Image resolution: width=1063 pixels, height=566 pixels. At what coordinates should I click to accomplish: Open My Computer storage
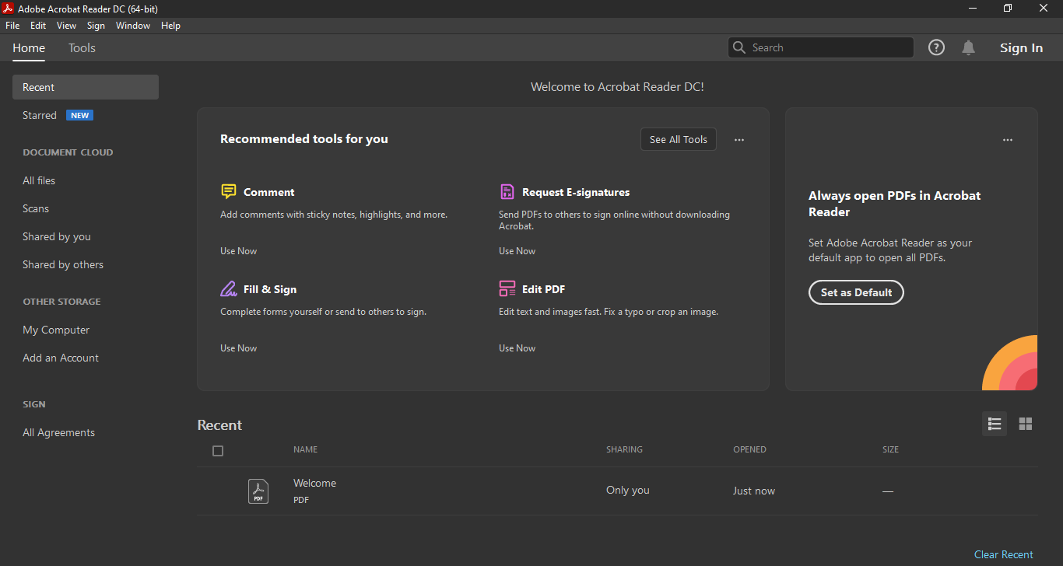[x=56, y=330]
